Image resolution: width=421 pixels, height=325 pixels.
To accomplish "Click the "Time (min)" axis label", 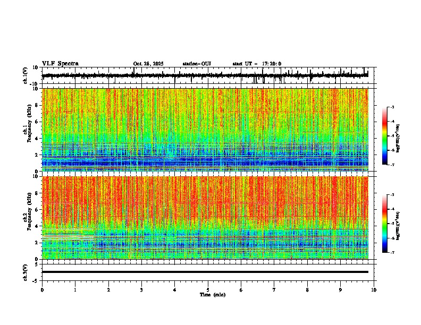I will (213, 295).
